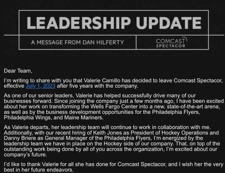Click the word LEADERSHIP in the banner

click(x=79, y=23)
